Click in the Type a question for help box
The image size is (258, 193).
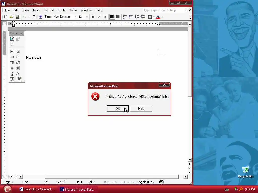163,10
